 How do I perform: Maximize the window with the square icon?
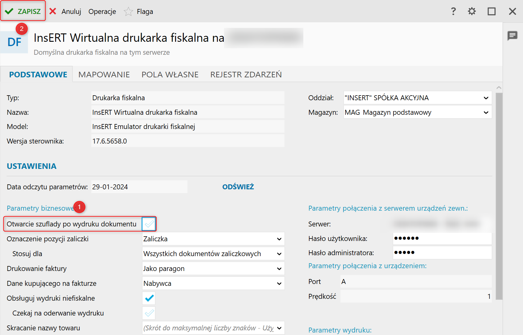pos(492,11)
